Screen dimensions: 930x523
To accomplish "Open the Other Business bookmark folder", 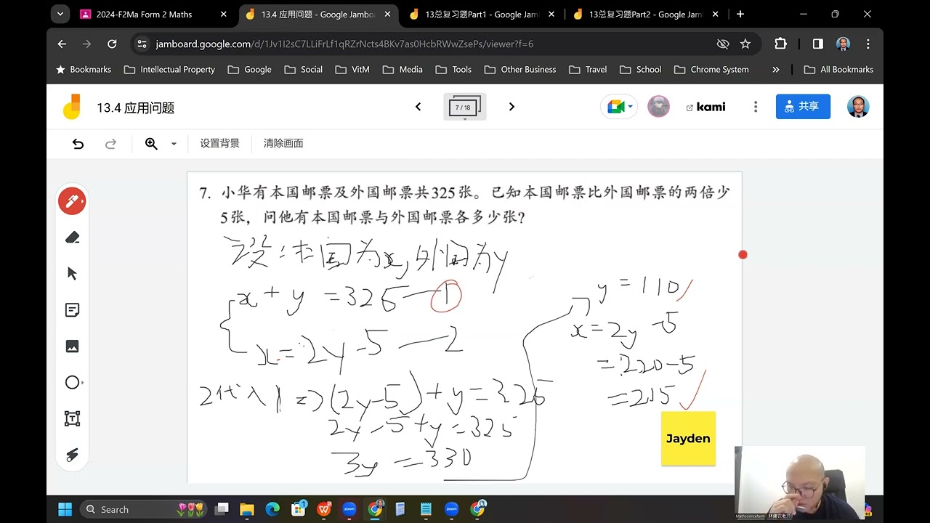I will point(520,70).
